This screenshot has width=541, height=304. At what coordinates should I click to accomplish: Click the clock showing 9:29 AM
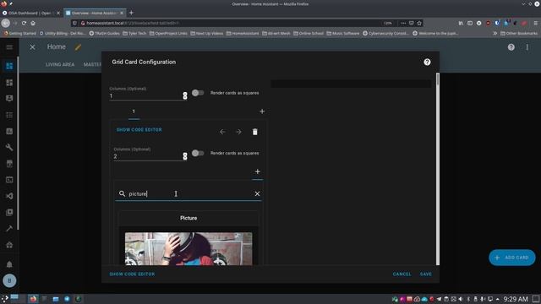pos(516,299)
